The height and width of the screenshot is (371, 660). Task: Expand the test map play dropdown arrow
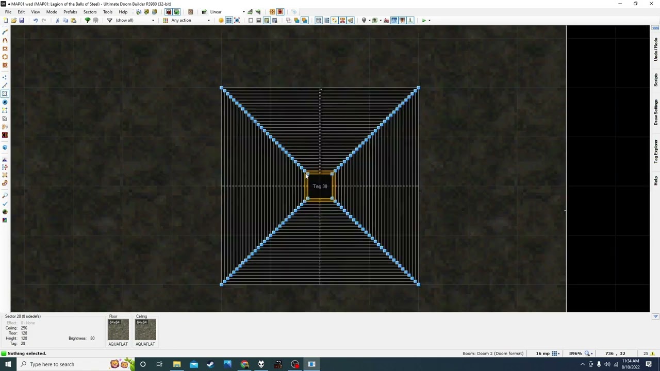point(430,20)
